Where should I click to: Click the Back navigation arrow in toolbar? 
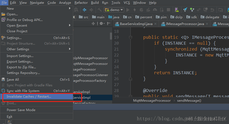[85, 10]
